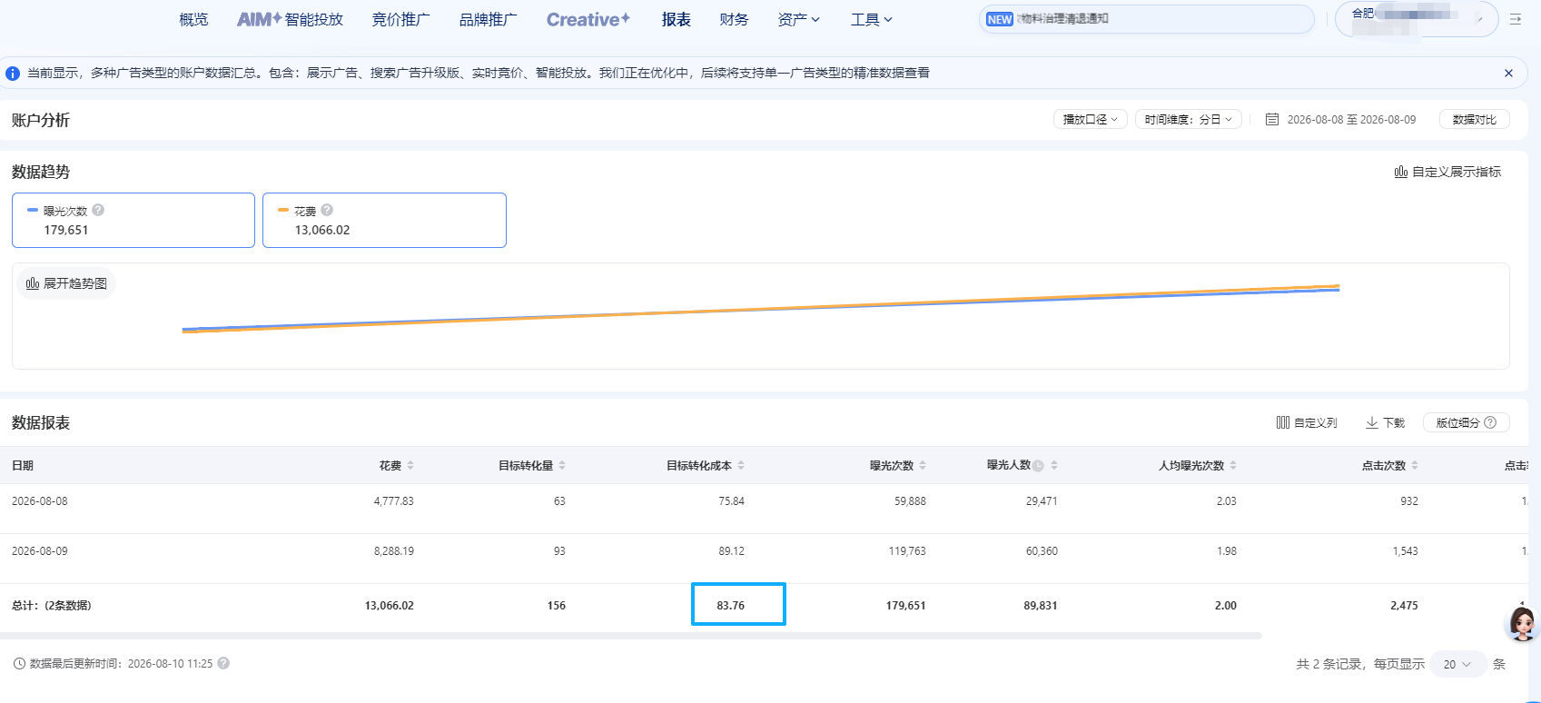Sort table by 花费 column
This screenshot has width=1541, height=703.
pyautogui.click(x=410, y=465)
